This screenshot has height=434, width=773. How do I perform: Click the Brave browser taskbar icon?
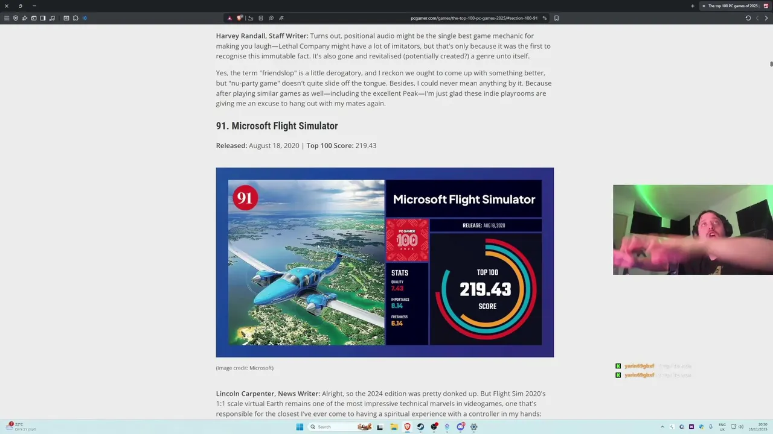pyautogui.click(x=407, y=427)
